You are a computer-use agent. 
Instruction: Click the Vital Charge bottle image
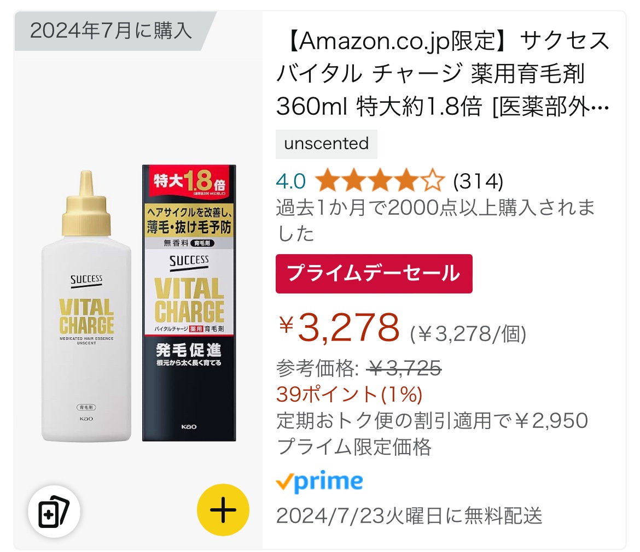coord(86,306)
